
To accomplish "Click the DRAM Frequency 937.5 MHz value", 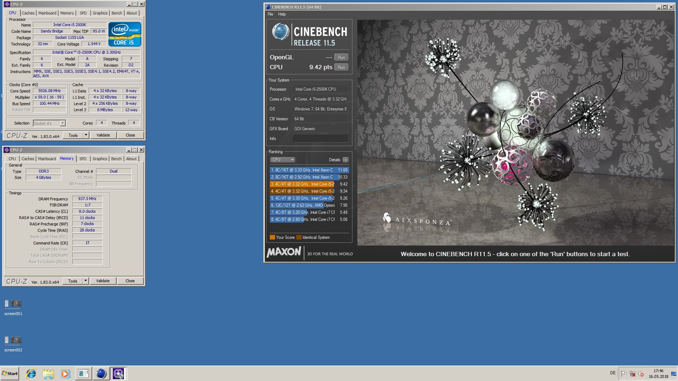I will 88,199.
